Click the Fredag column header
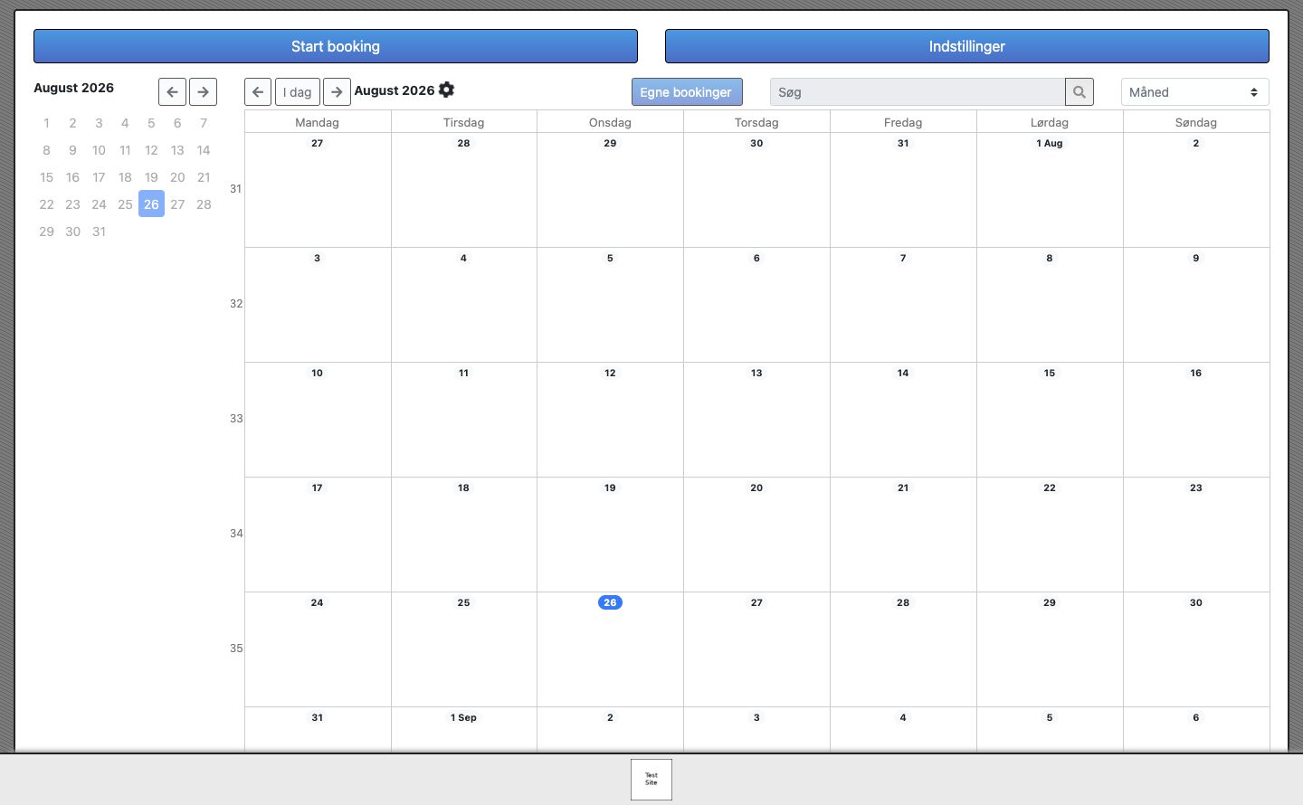This screenshot has width=1303, height=805. (x=903, y=122)
